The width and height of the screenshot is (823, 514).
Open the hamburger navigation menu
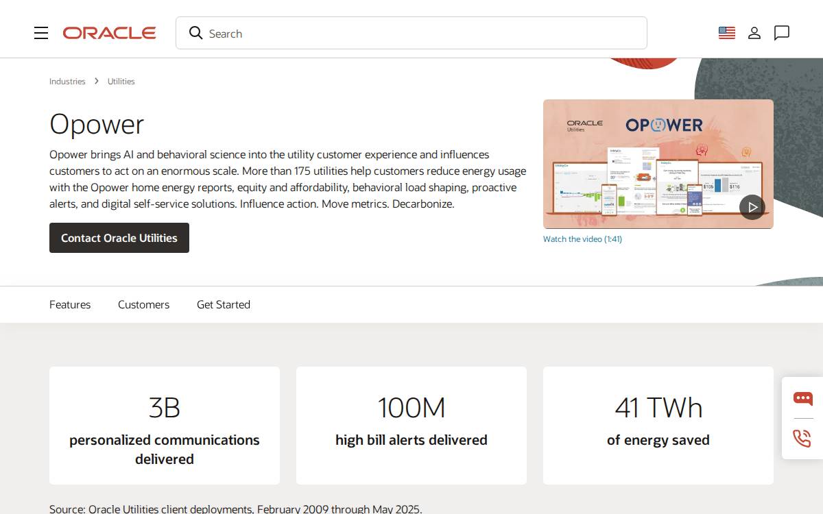pyautogui.click(x=41, y=33)
